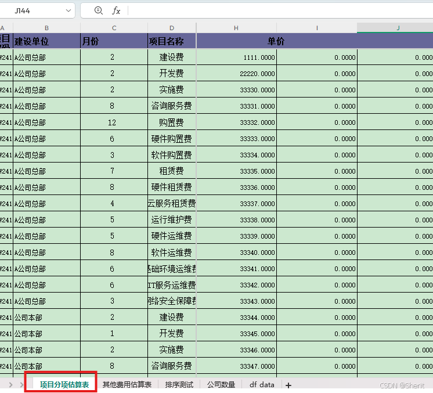Select the cell with value 33333.0000
The height and width of the screenshot is (393, 433).
(x=236, y=139)
